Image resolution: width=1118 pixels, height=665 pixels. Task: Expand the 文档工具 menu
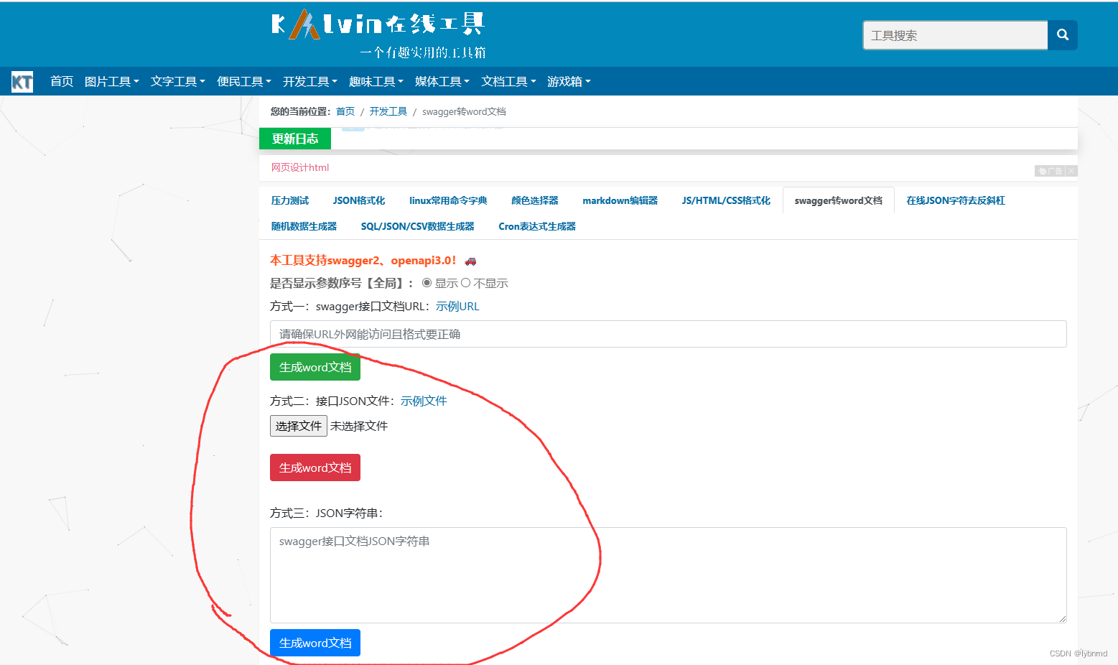pyautogui.click(x=508, y=81)
